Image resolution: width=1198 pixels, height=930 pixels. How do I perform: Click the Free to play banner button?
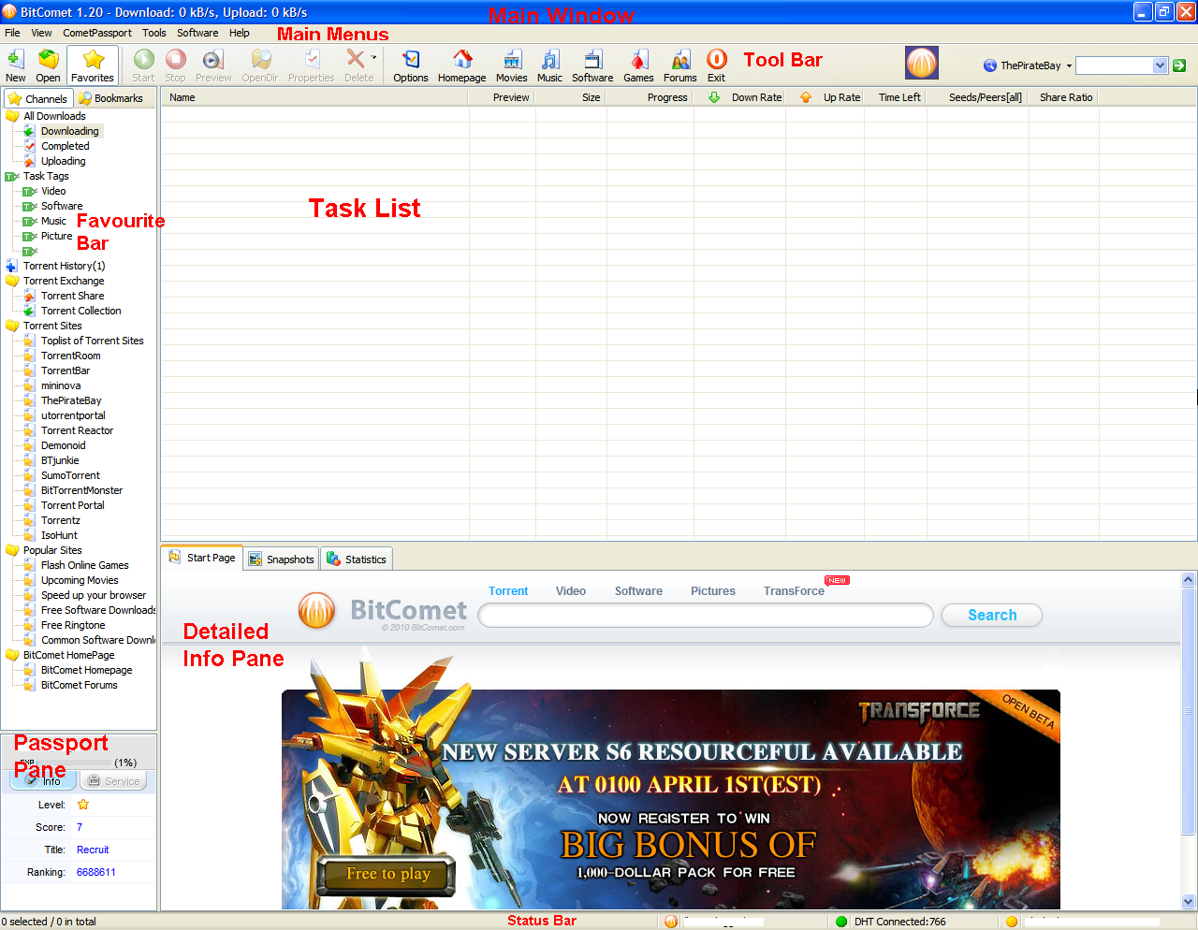coord(387,874)
